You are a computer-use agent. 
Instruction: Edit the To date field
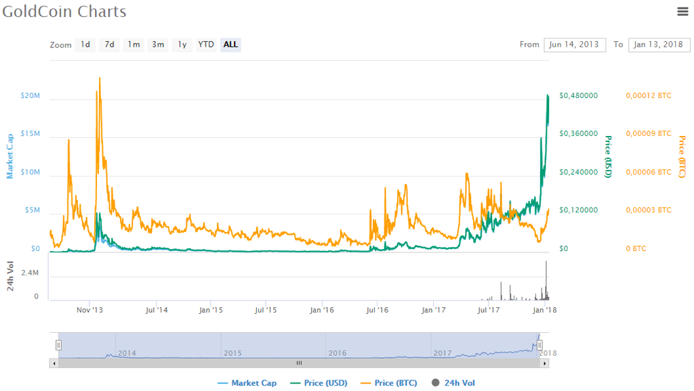point(659,45)
